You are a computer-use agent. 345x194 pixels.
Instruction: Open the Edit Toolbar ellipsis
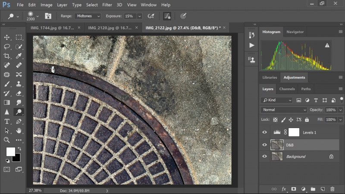[x=19, y=140]
